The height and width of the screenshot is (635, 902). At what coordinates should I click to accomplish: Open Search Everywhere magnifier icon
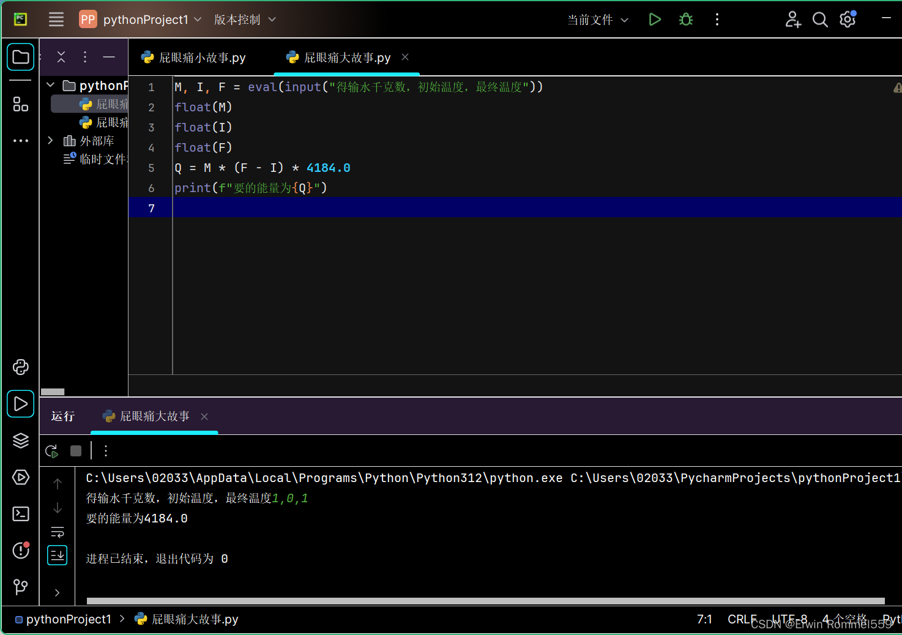(x=820, y=19)
